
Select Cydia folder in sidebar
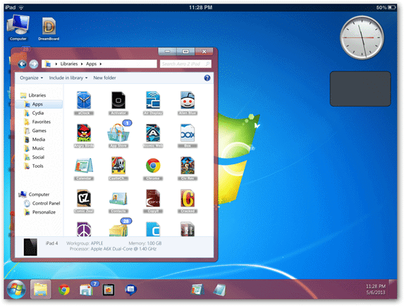[x=34, y=113]
